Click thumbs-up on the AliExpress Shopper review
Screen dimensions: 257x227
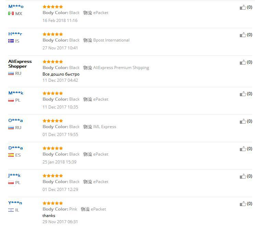(243, 62)
